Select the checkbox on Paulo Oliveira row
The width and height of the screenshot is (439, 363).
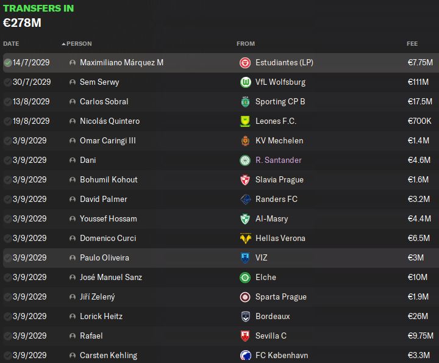[8, 258]
